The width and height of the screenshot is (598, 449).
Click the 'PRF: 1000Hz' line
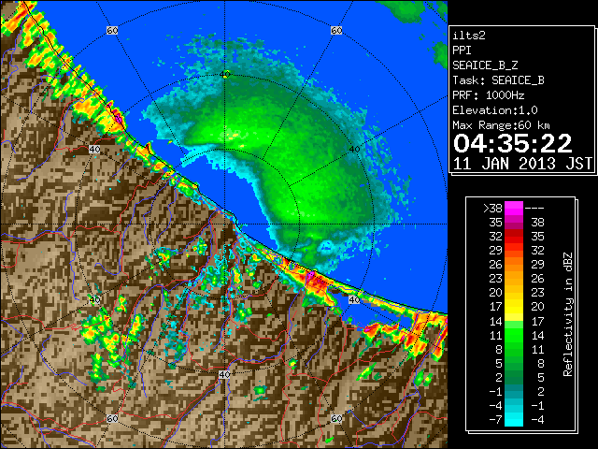tap(488, 95)
